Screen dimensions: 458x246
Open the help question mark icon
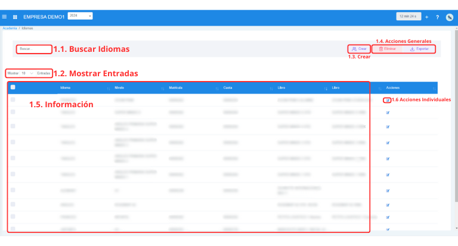[437, 17]
